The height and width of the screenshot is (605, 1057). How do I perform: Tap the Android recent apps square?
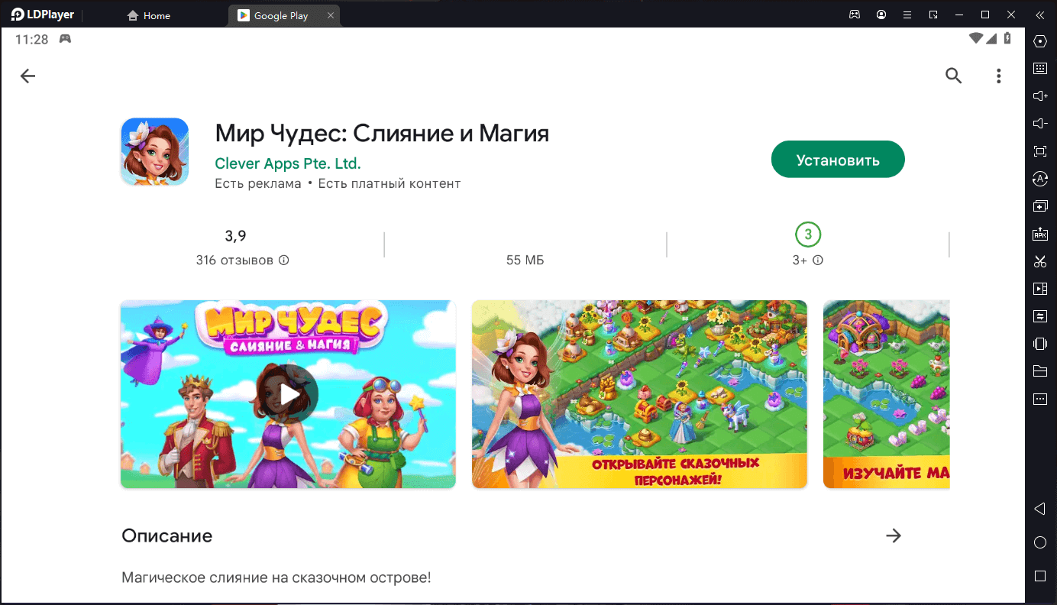pyautogui.click(x=1039, y=575)
